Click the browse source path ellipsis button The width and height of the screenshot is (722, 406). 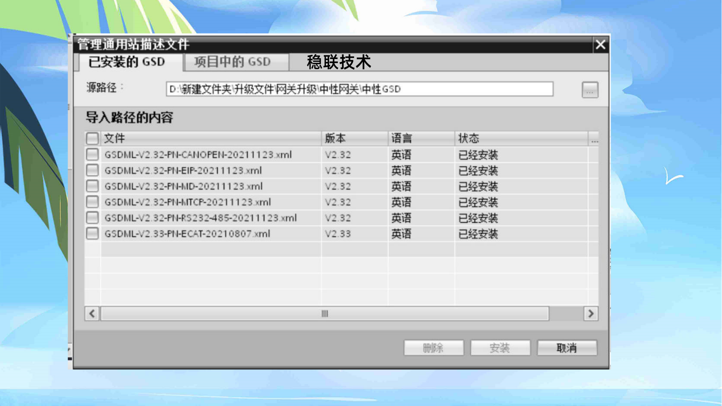pyautogui.click(x=590, y=90)
